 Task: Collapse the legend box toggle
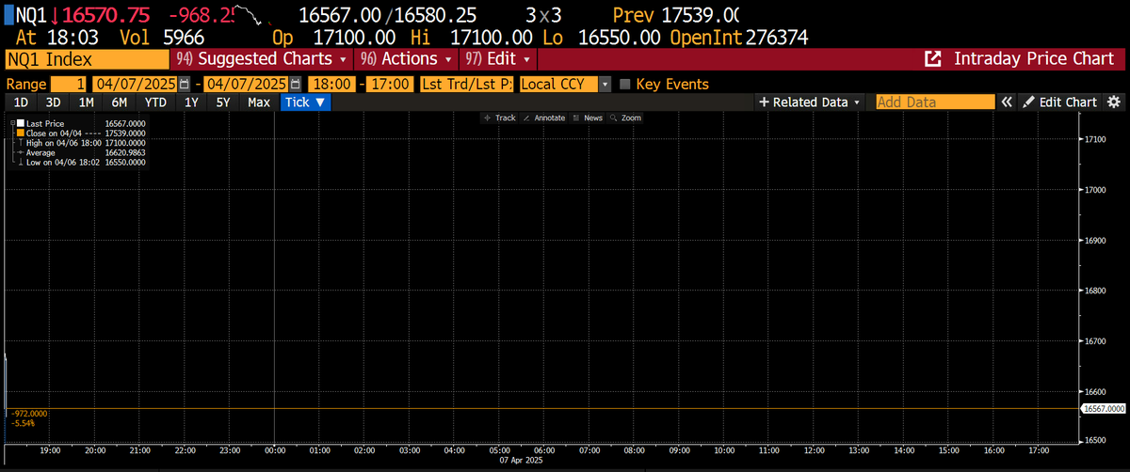pyautogui.click(x=12, y=123)
